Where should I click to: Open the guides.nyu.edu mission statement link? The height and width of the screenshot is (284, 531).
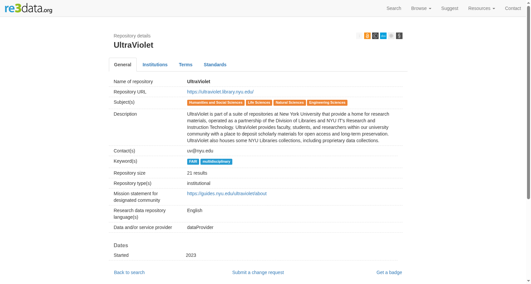(227, 194)
